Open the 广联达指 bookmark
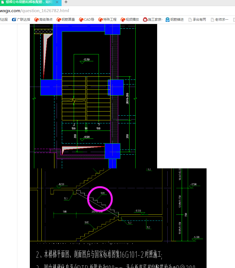Screen dimensions: 235x268 point(21,20)
